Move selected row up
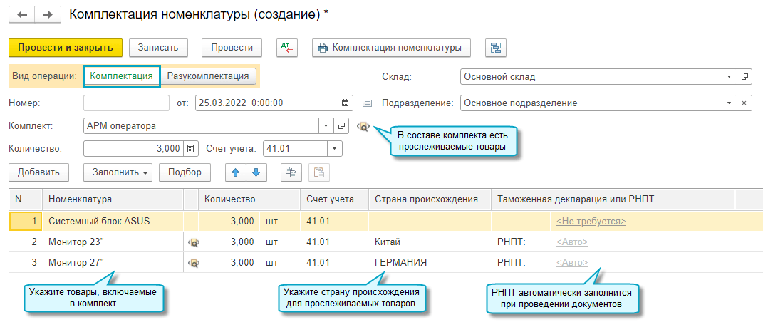This screenshot has width=763, height=332. click(236, 172)
